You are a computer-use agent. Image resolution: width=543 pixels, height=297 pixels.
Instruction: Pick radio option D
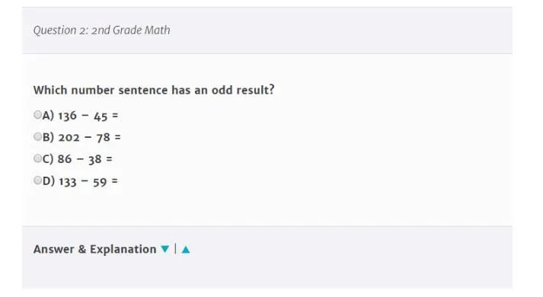pos(38,180)
